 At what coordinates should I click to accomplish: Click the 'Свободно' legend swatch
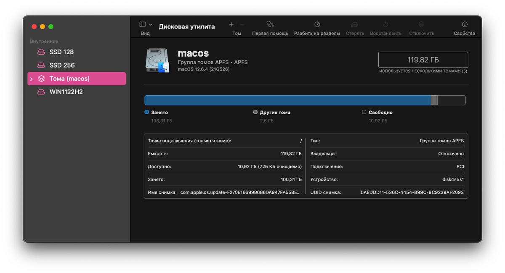(364, 112)
